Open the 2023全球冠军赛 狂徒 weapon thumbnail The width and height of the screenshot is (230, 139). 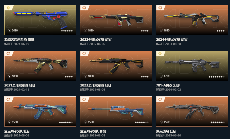click(x=116, y=66)
